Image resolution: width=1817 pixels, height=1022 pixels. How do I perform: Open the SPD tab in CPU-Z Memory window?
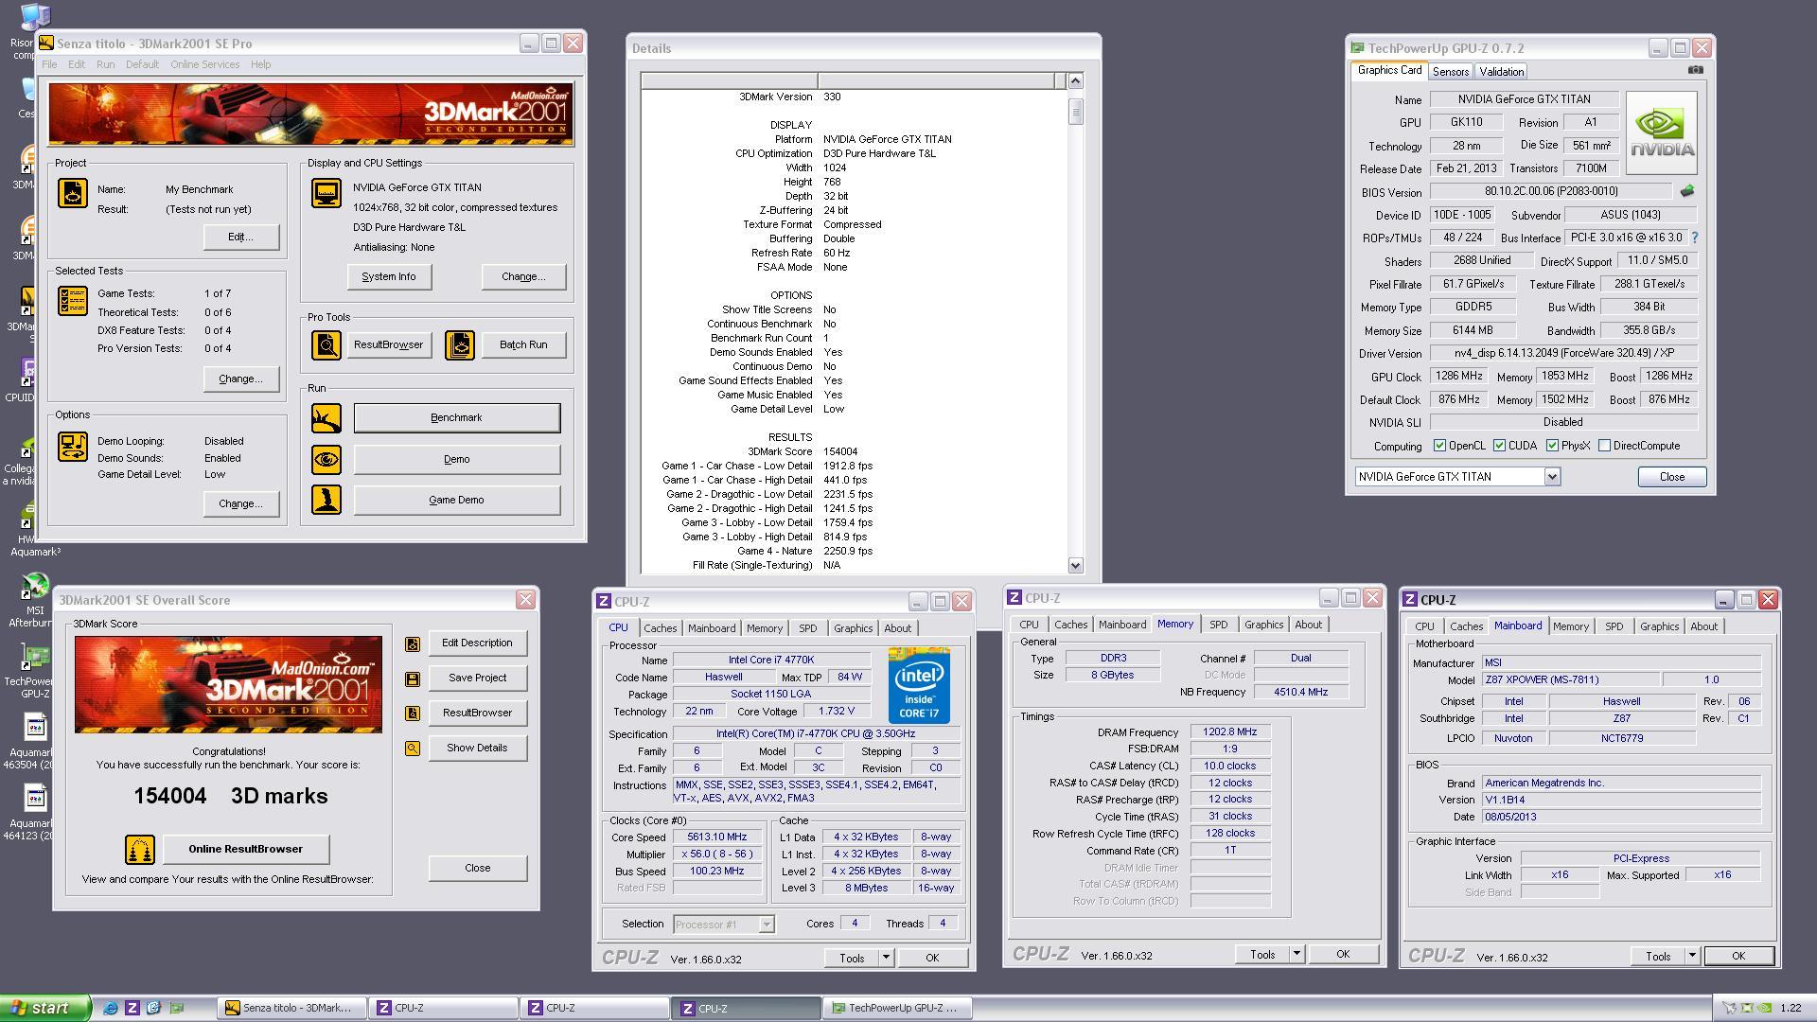(1218, 625)
